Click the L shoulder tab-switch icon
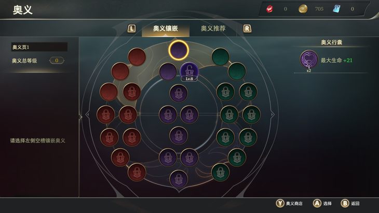 131,29
